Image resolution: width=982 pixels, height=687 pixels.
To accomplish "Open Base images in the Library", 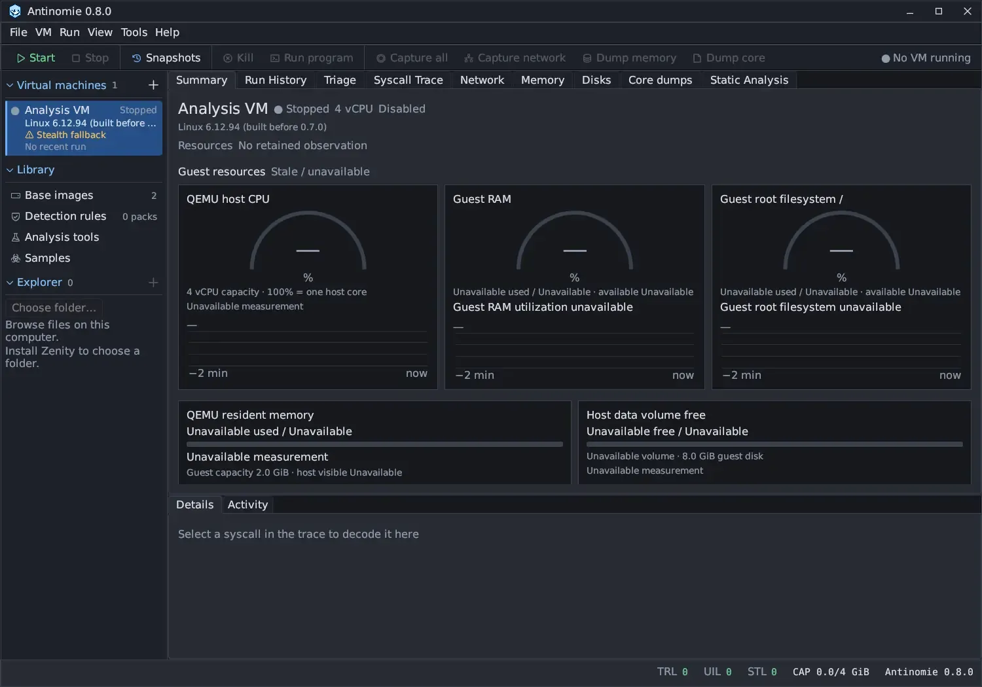I will (x=84, y=195).
